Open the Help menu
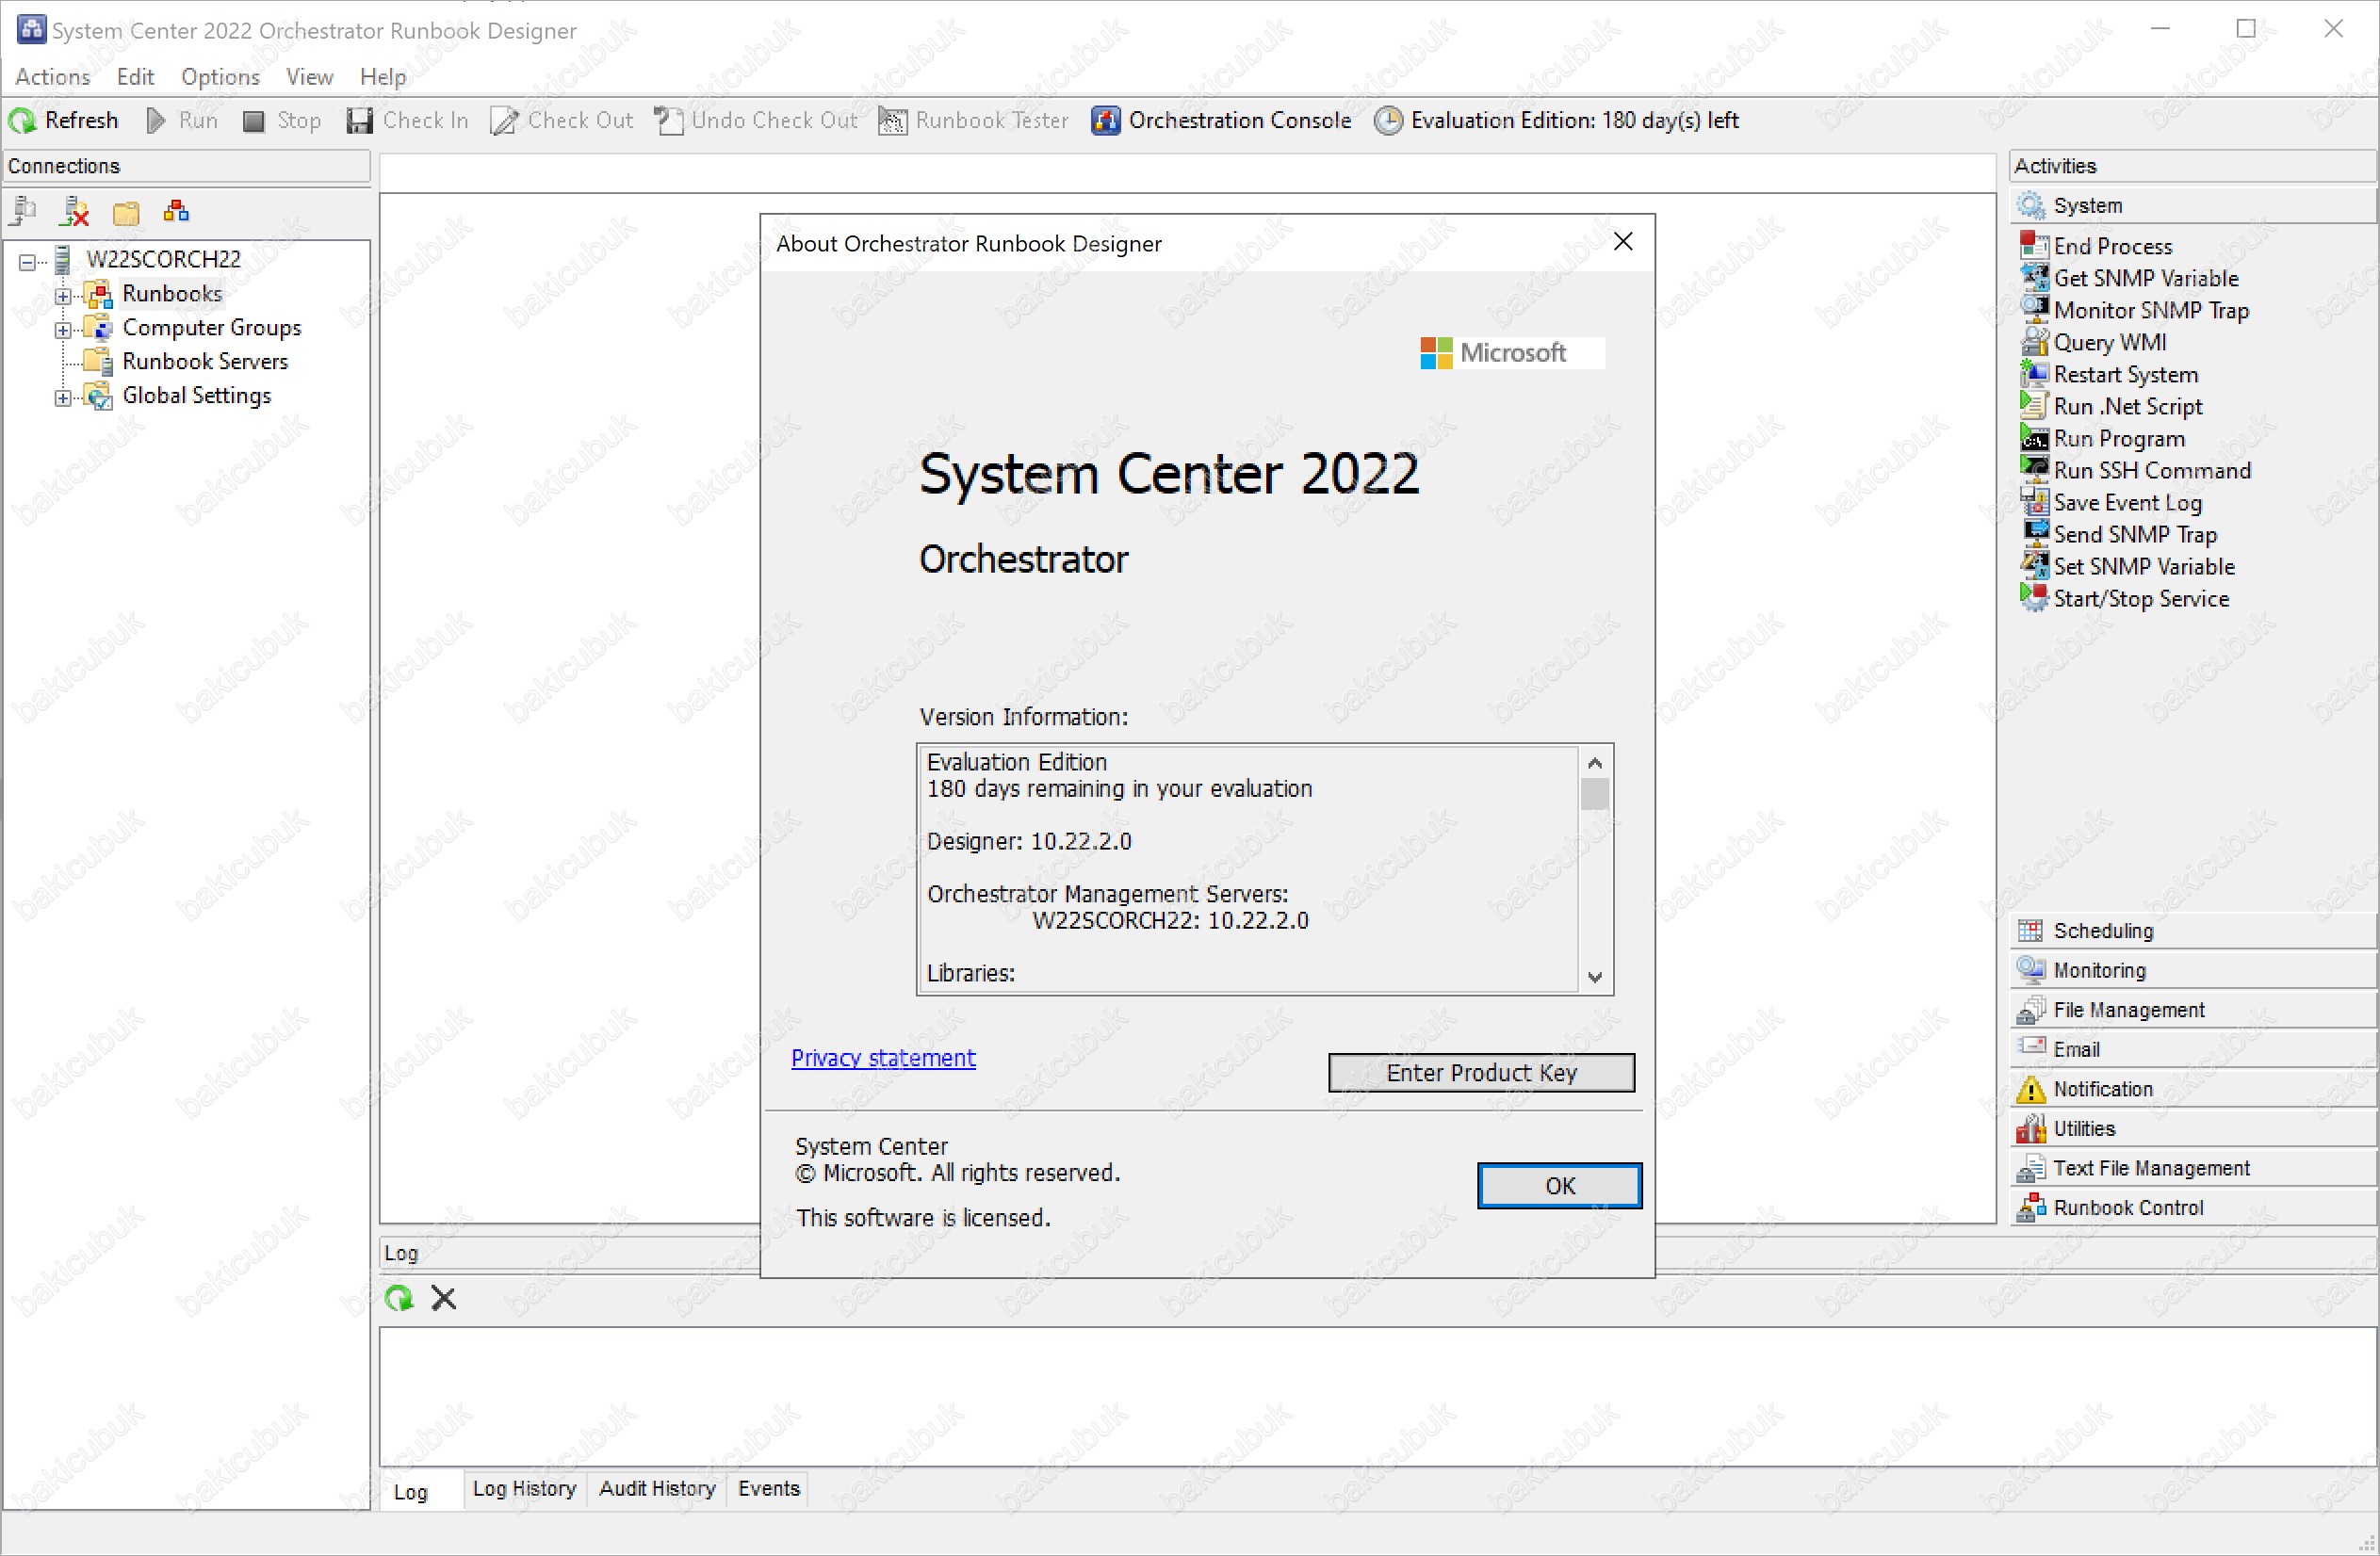 pos(383,77)
